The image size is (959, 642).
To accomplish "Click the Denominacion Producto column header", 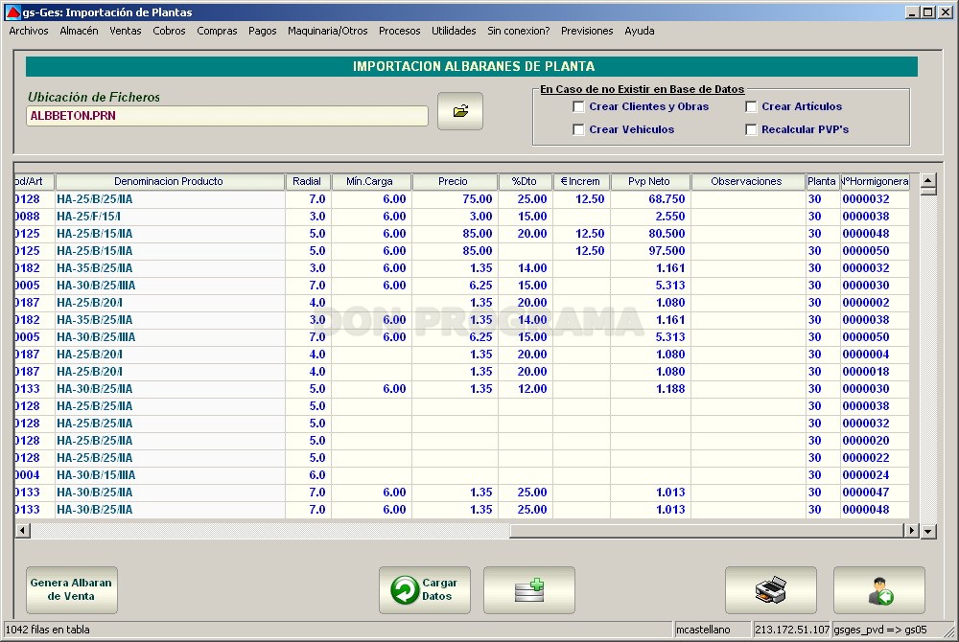I will pos(170,181).
